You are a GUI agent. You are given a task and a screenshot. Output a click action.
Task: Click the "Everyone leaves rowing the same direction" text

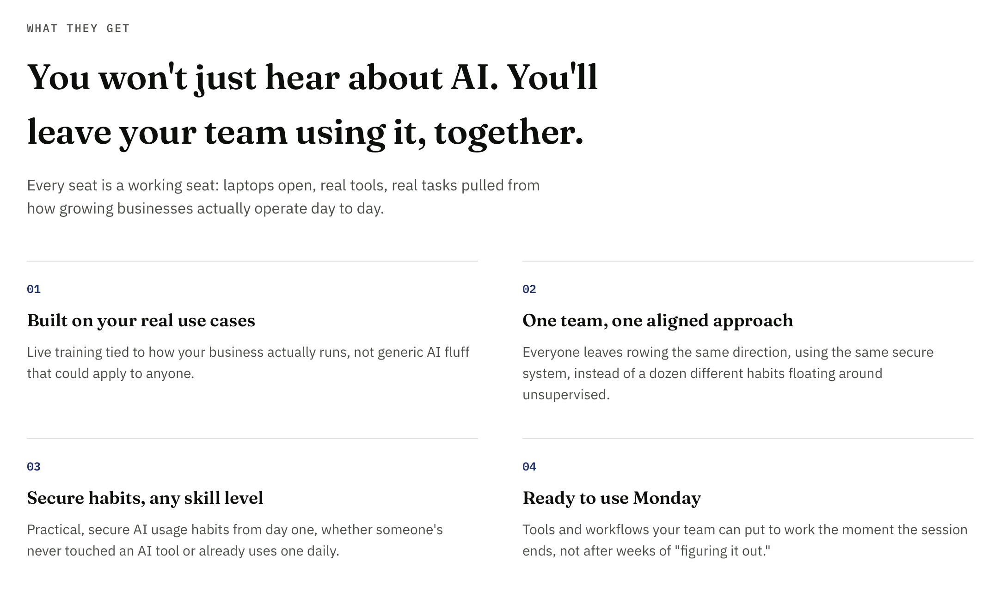[x=728, y=373]
